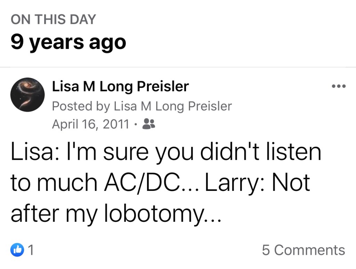
Task: Tap the 'after my lobotomy...' line
Action: click(x=115, y=214)
